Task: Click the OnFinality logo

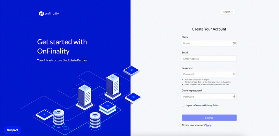Action: (x=49, y=14)
